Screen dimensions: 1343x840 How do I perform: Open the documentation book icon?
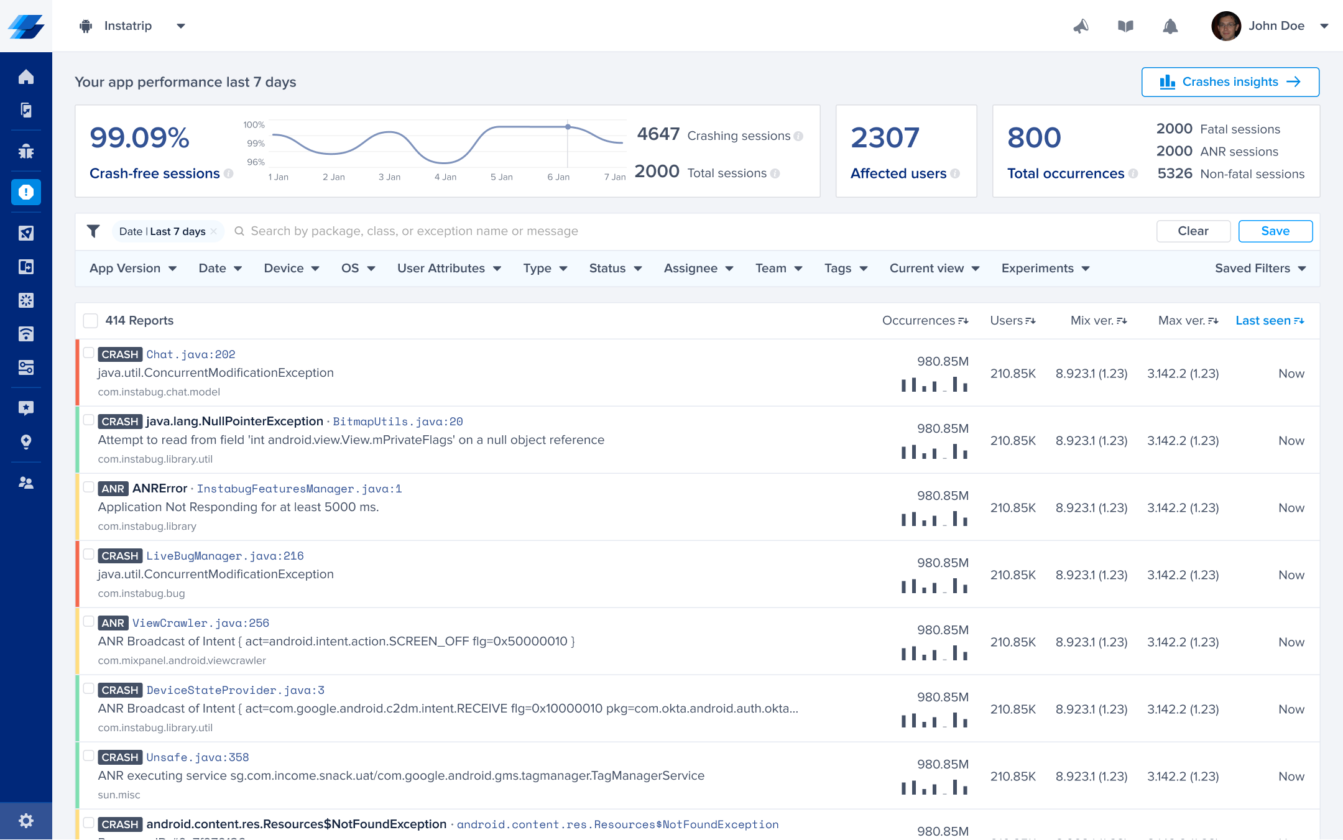tap(1125, 26)
